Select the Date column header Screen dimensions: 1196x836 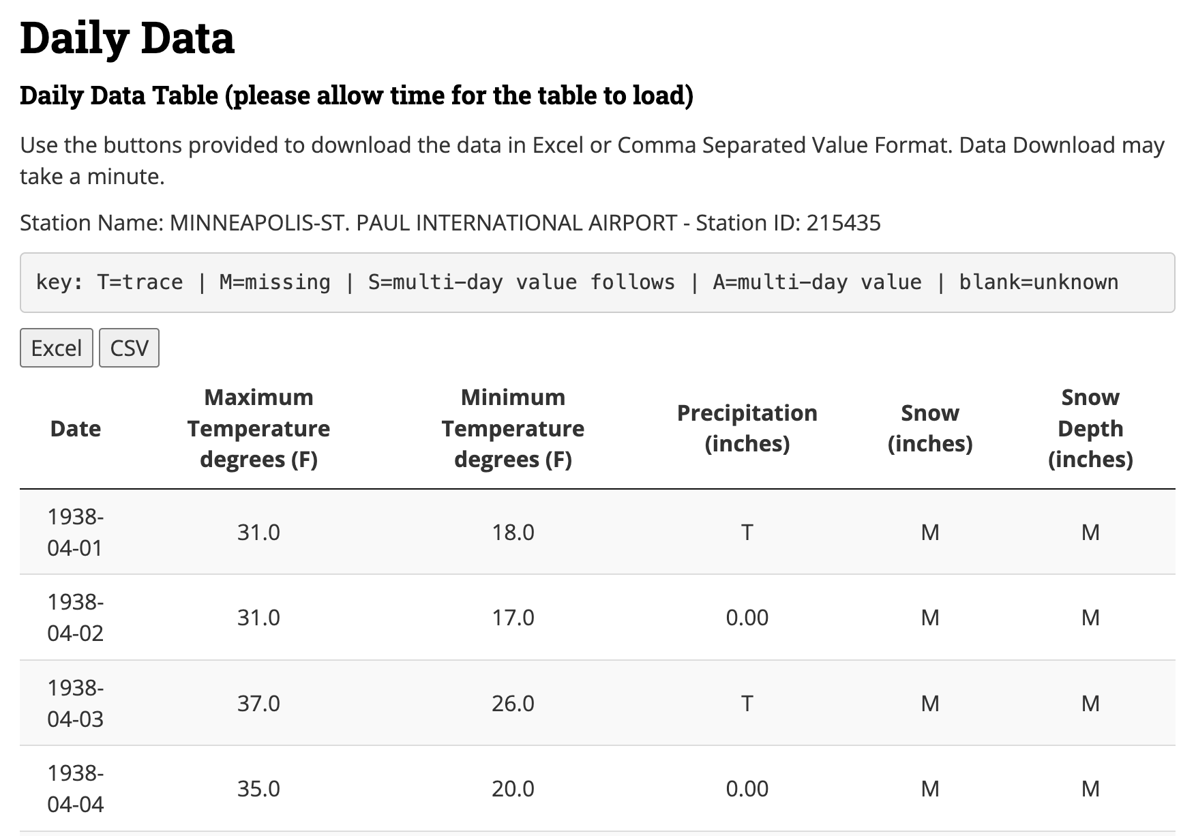pyautogui.click(x=75, y=428)
